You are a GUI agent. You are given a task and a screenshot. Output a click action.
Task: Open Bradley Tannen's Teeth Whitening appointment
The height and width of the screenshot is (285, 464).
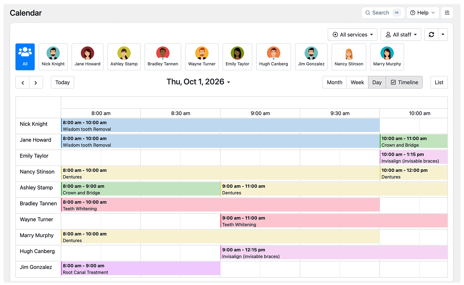point(220,205)
